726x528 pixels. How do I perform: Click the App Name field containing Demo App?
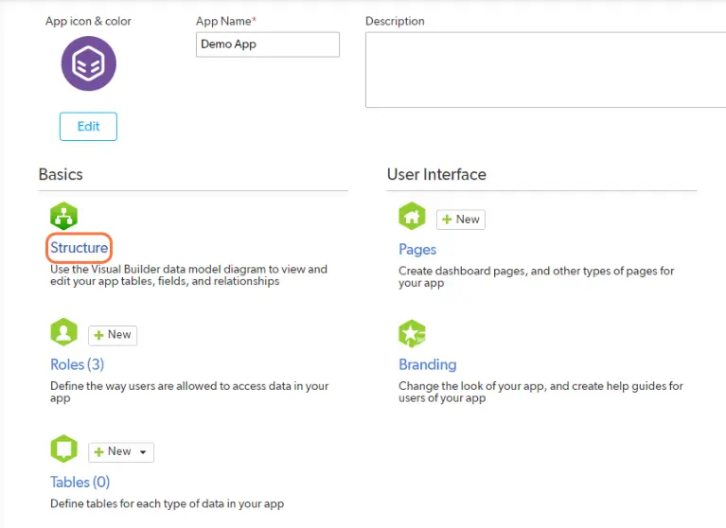[268, 44]
